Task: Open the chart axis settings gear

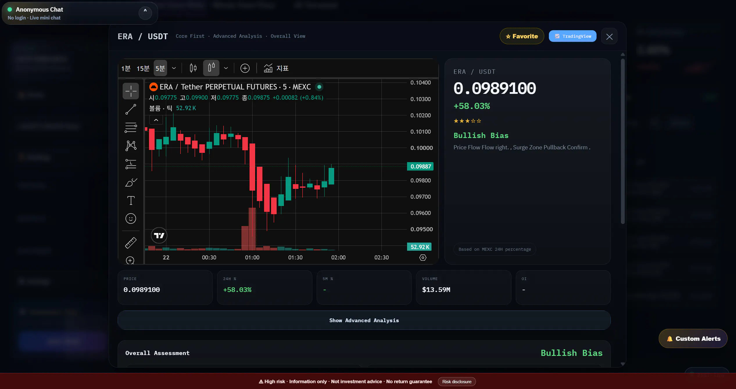Action: [x=423, y=257]
